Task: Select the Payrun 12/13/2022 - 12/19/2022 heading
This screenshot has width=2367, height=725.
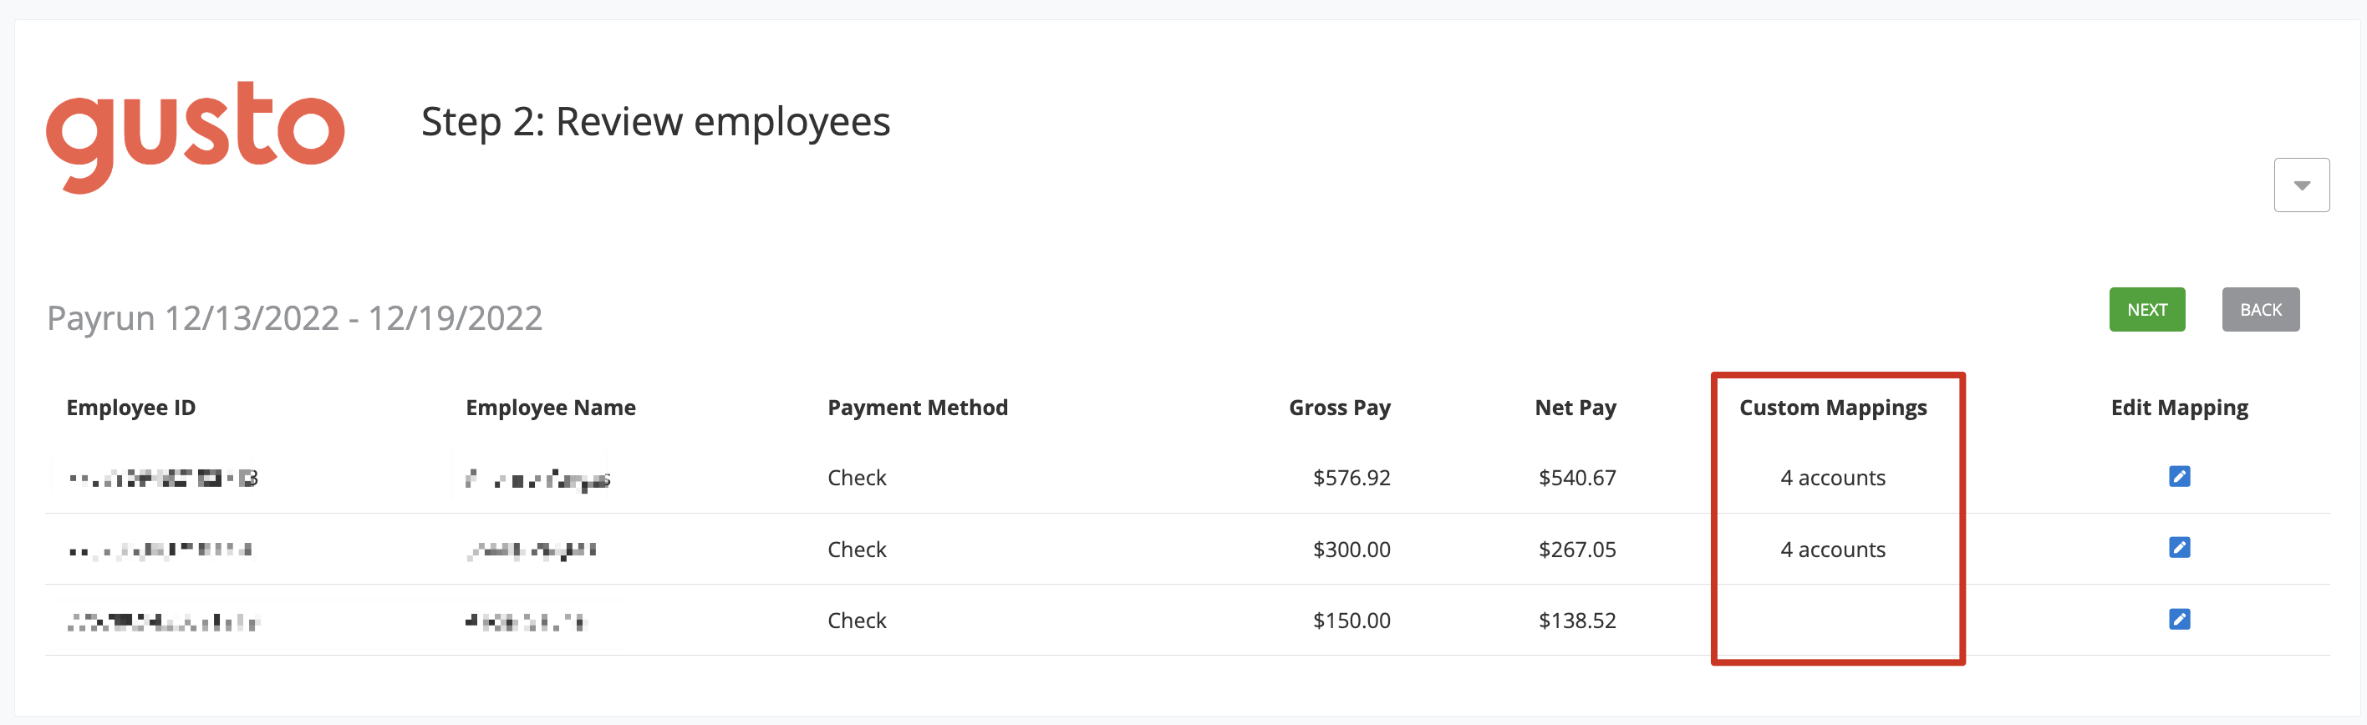Action: point(294,318)
